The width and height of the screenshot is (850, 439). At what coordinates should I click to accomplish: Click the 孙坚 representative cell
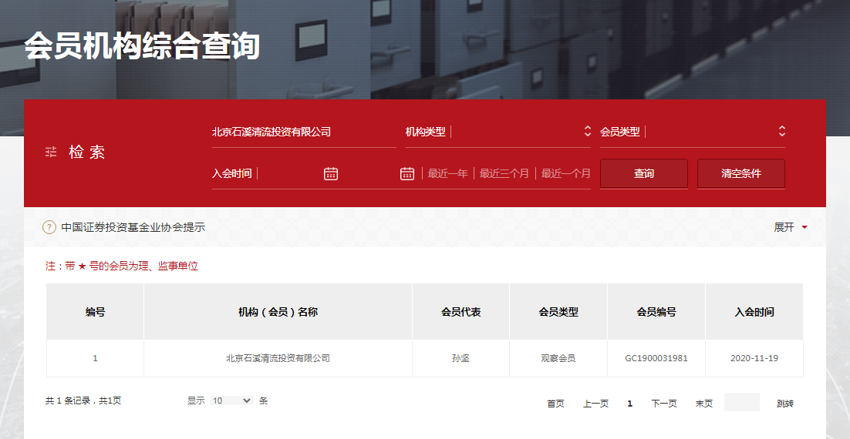point(460,358)
